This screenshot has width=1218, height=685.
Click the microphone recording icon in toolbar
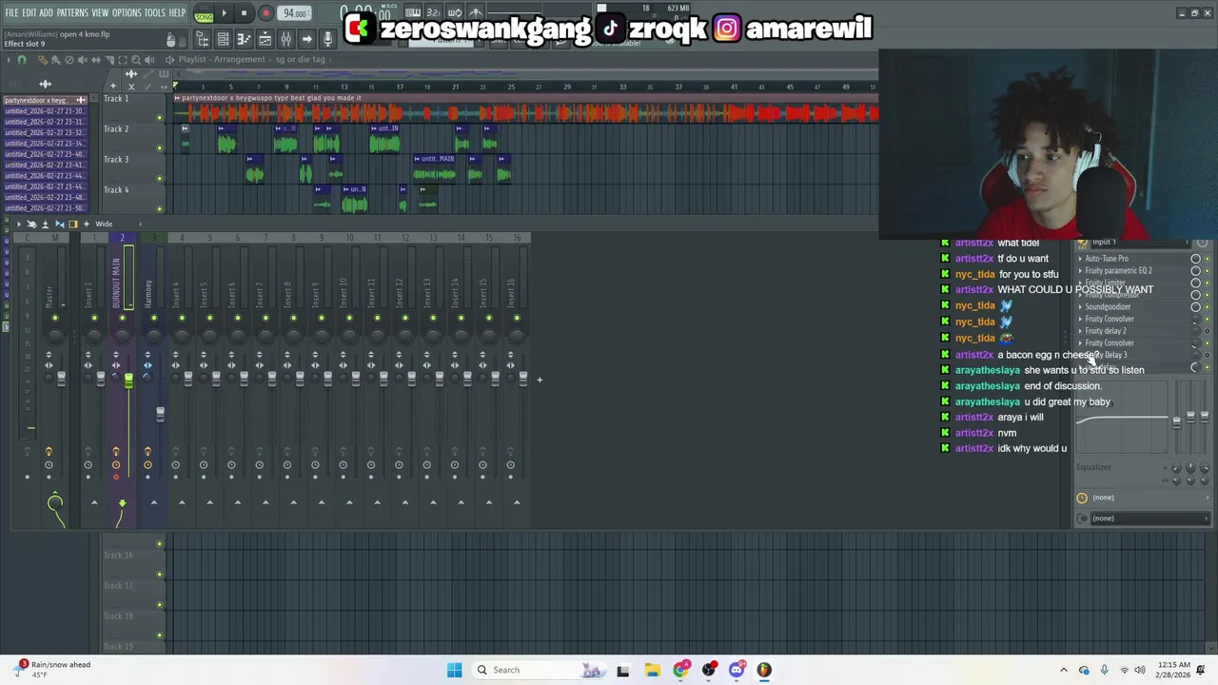[327, 39]
